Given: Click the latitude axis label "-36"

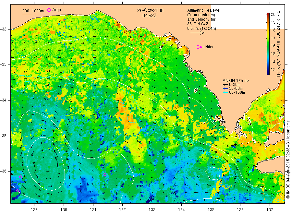Looking at the screenshot, I should click(x=4, y=171).
